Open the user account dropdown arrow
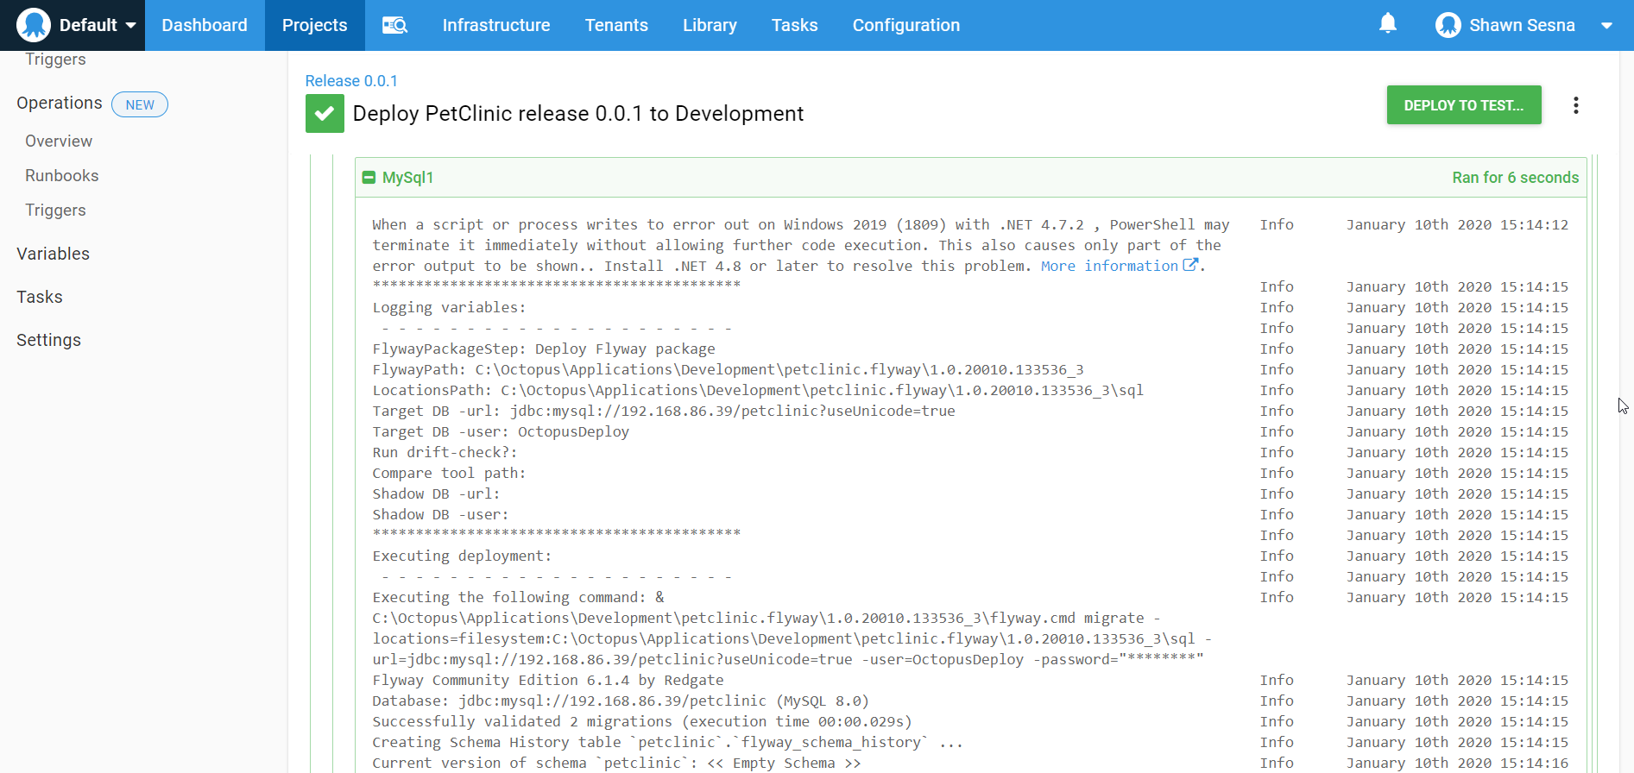 point(1606,25)
